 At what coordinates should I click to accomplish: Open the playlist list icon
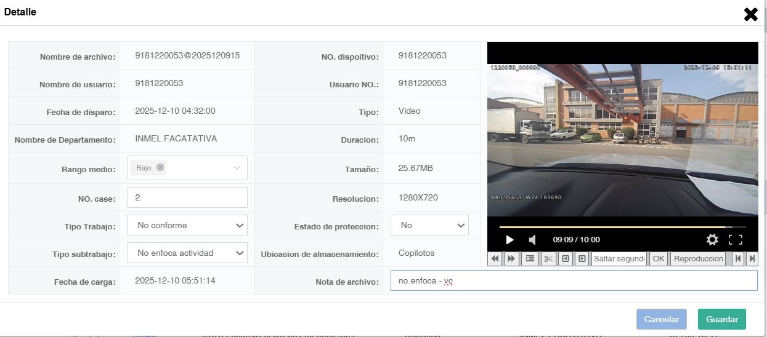pyautogui.click(x=530, y=259)
